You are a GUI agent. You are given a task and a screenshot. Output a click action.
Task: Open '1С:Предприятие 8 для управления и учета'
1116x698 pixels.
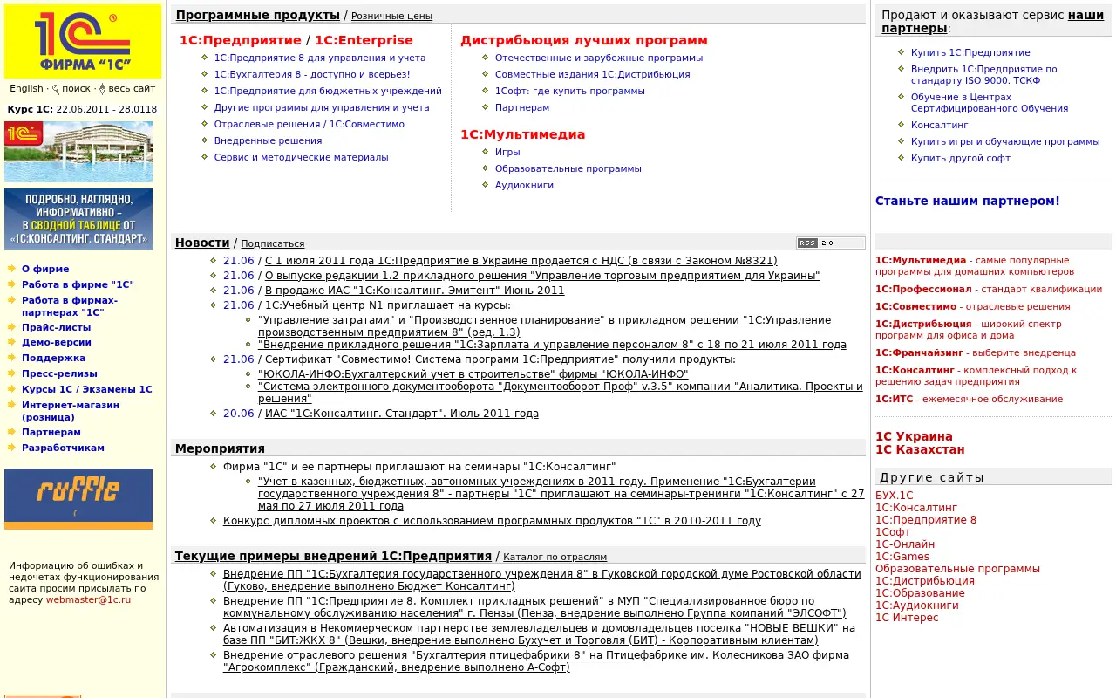click(x=320, y=58)
